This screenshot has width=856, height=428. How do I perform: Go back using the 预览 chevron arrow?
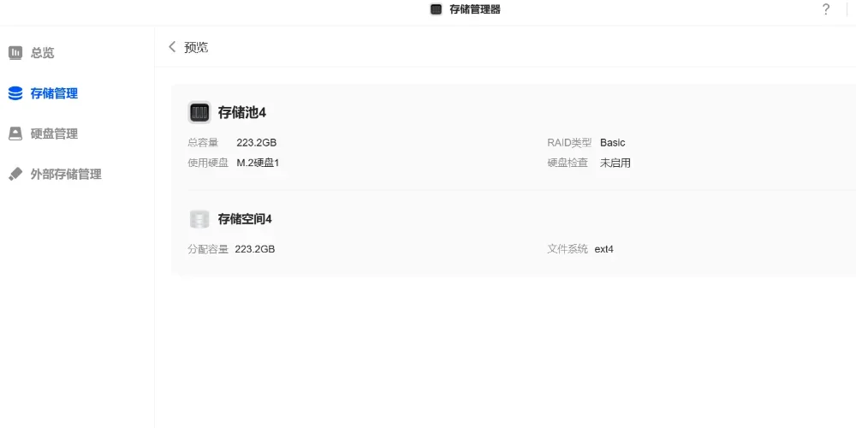pyautogui.click(x=173, y=47)
